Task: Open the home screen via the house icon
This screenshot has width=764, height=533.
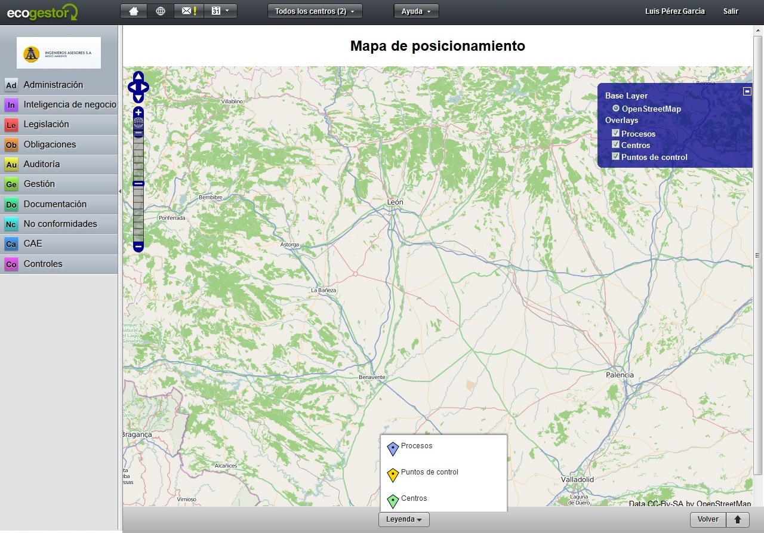Action: (133, 10)
